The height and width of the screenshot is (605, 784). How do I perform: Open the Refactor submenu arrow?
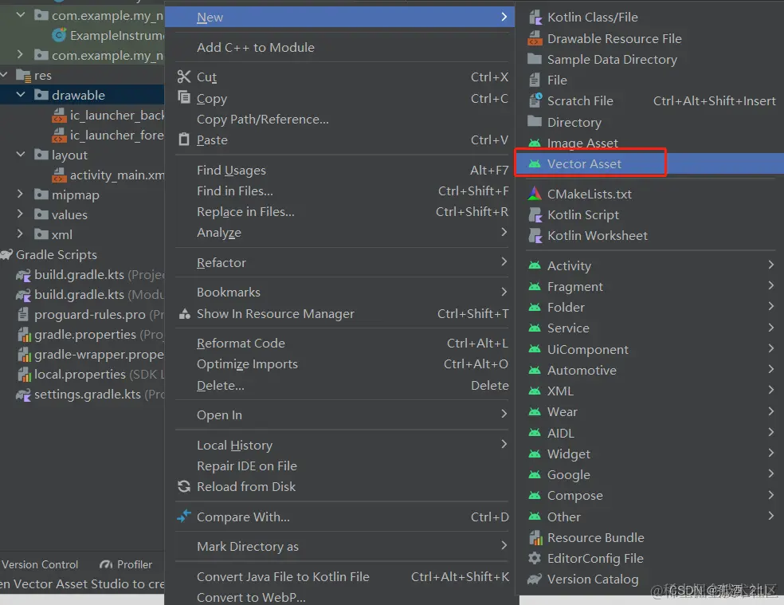pyautogui.click(x=504, y=261)
